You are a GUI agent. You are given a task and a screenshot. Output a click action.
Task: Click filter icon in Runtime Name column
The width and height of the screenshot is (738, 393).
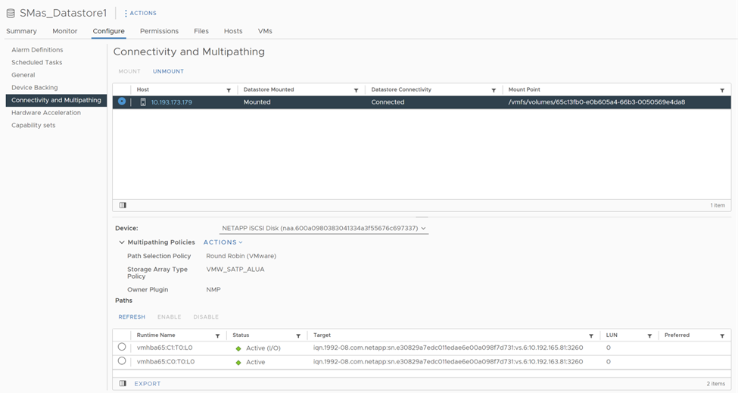(x=217, y=335)
